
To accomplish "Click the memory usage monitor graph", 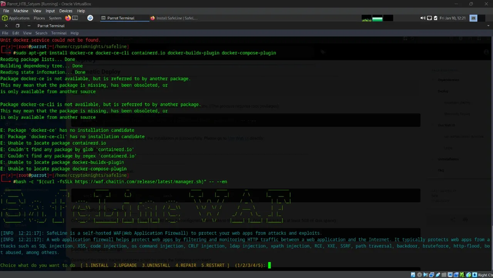I will pos(377,18).
